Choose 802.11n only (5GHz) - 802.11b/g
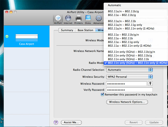 coord(136,55)
